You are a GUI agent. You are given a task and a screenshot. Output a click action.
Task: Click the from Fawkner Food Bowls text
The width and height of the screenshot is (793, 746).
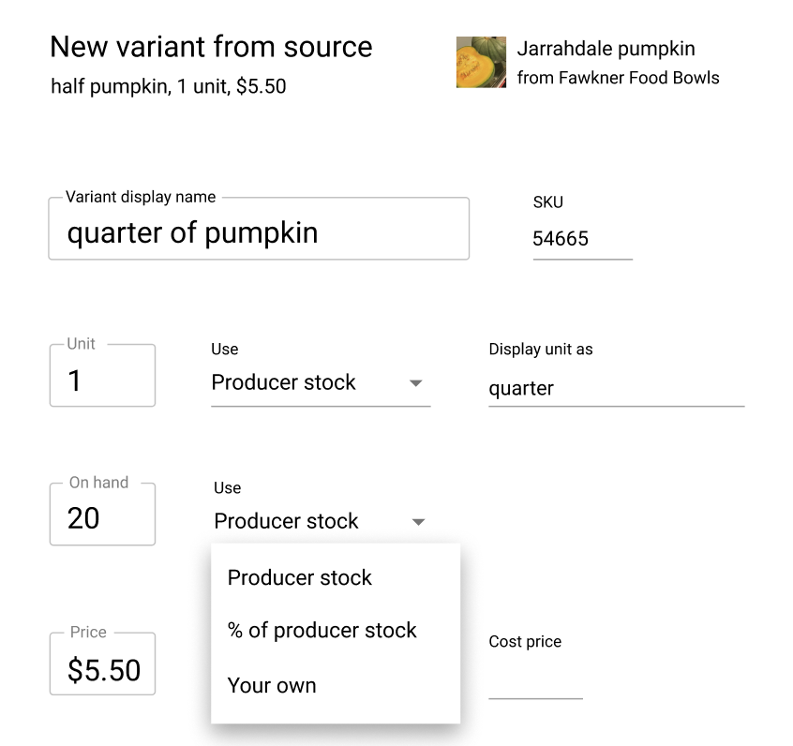[x=618, y=78]
